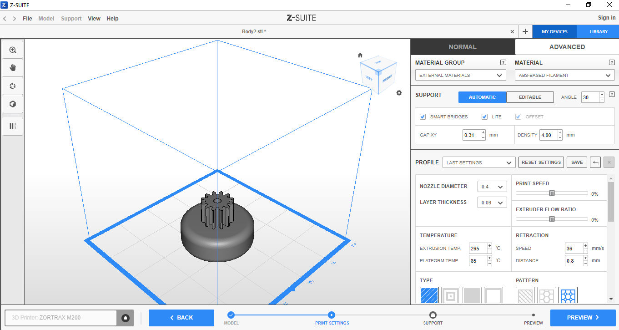The width and height of the screenshot is (619, 330).
Task: Choose the Rotate view tool
Action: [13, 86]
